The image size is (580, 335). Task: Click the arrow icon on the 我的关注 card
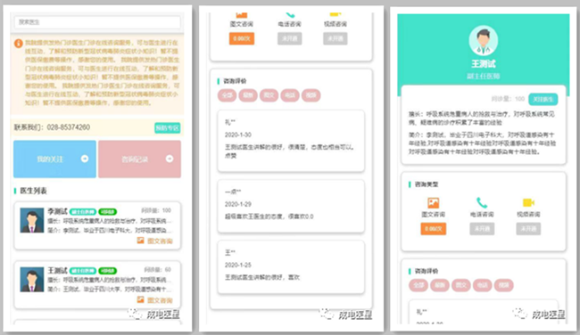pos(85,159)
